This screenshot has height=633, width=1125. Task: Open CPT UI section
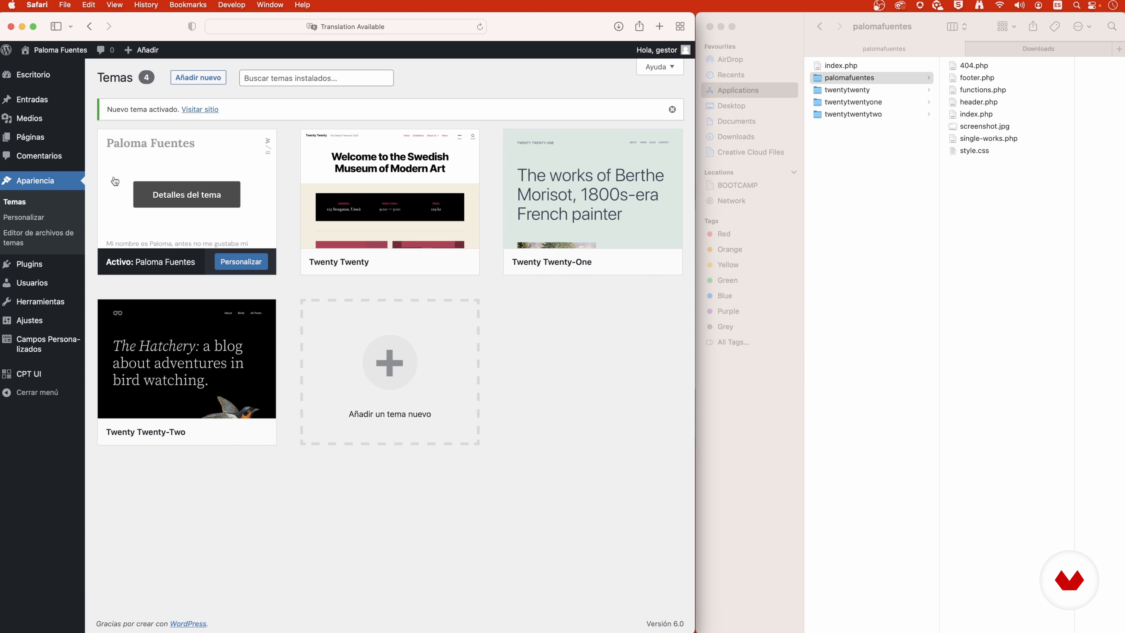tap(29, 374)
